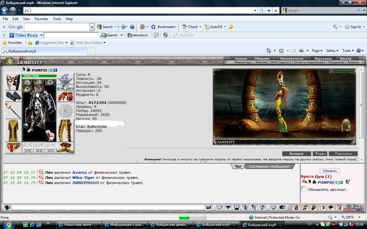
Task: Click the Форум button
Action: [319, 154]
